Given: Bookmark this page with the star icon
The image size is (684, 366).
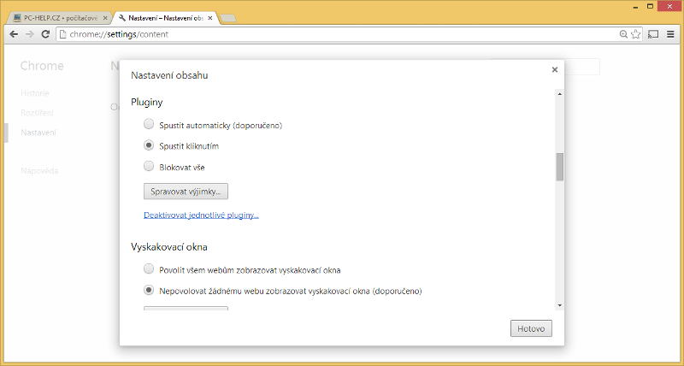Looking at the screenshot, I should 635,34.
